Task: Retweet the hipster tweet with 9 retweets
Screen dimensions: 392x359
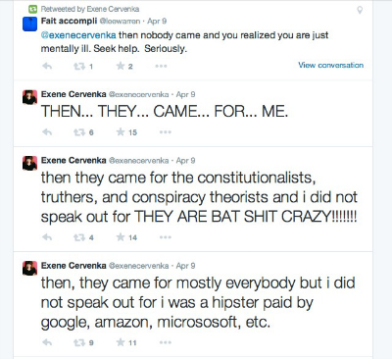Action: tap(79, 342)
